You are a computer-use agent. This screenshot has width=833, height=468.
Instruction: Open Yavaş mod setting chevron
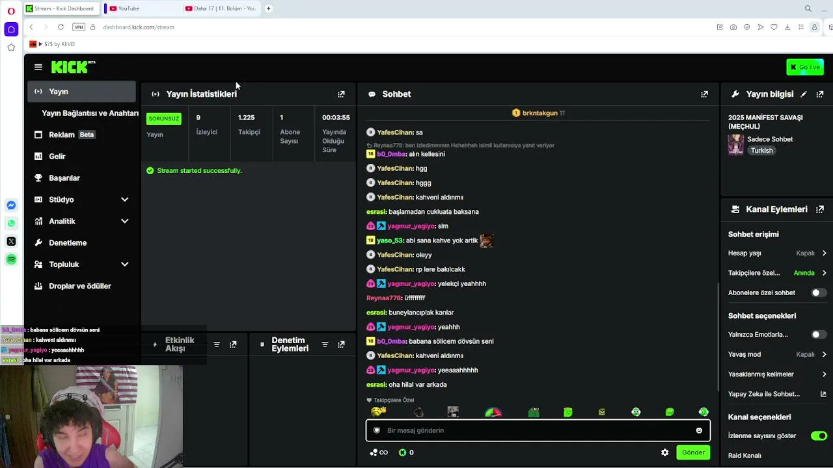(824, 354)
